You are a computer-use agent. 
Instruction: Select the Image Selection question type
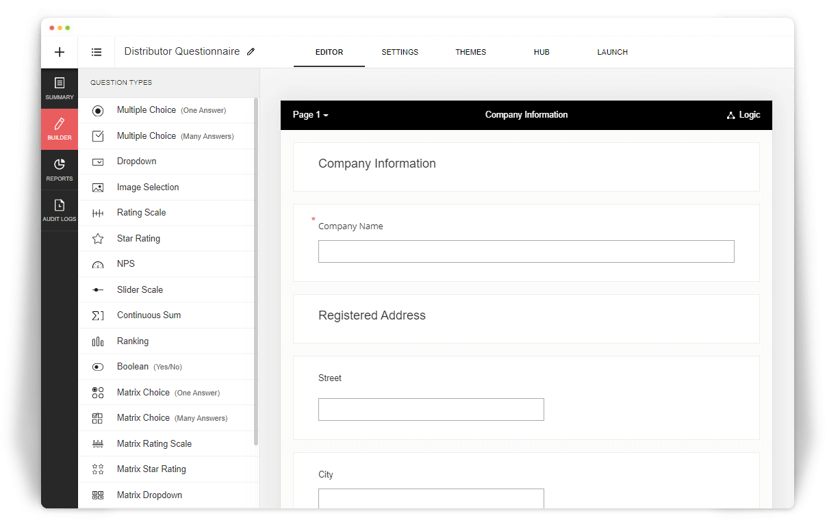pyautogui.click(x=147, y=187)
